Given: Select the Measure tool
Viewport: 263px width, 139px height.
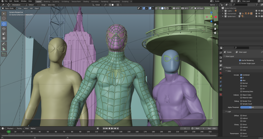Looking at the screenshot, I should pos(4,49).
